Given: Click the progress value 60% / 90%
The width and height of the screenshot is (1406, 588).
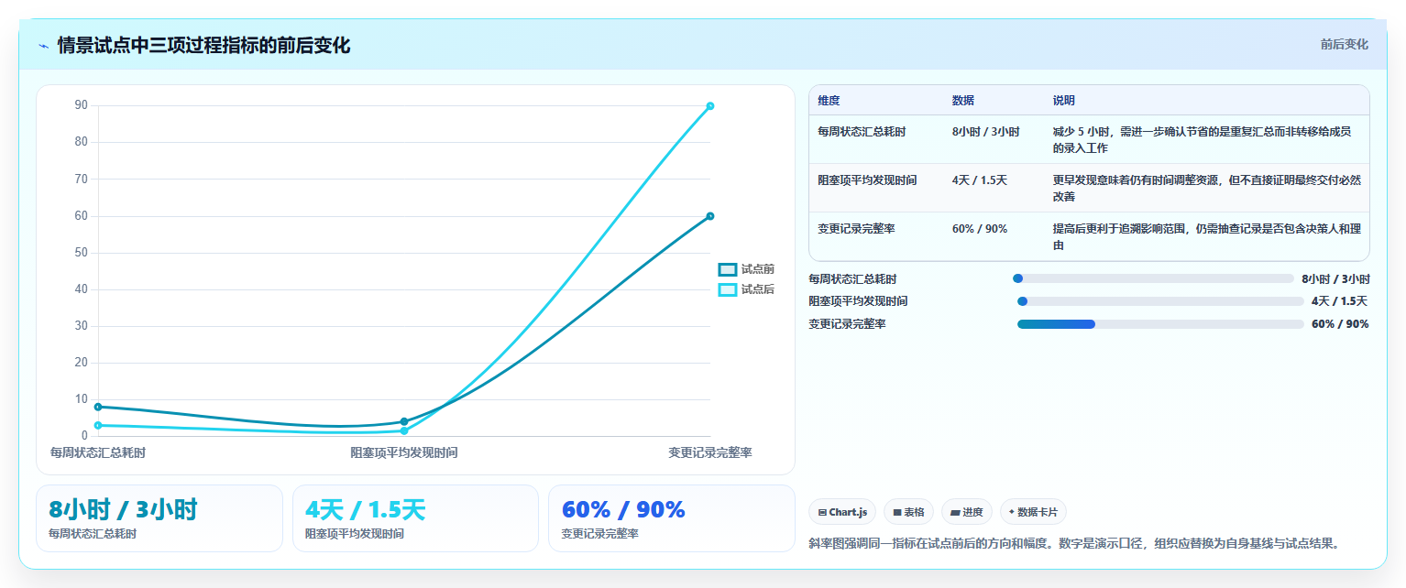Looking at the screenshot, I should [1340, 324].
